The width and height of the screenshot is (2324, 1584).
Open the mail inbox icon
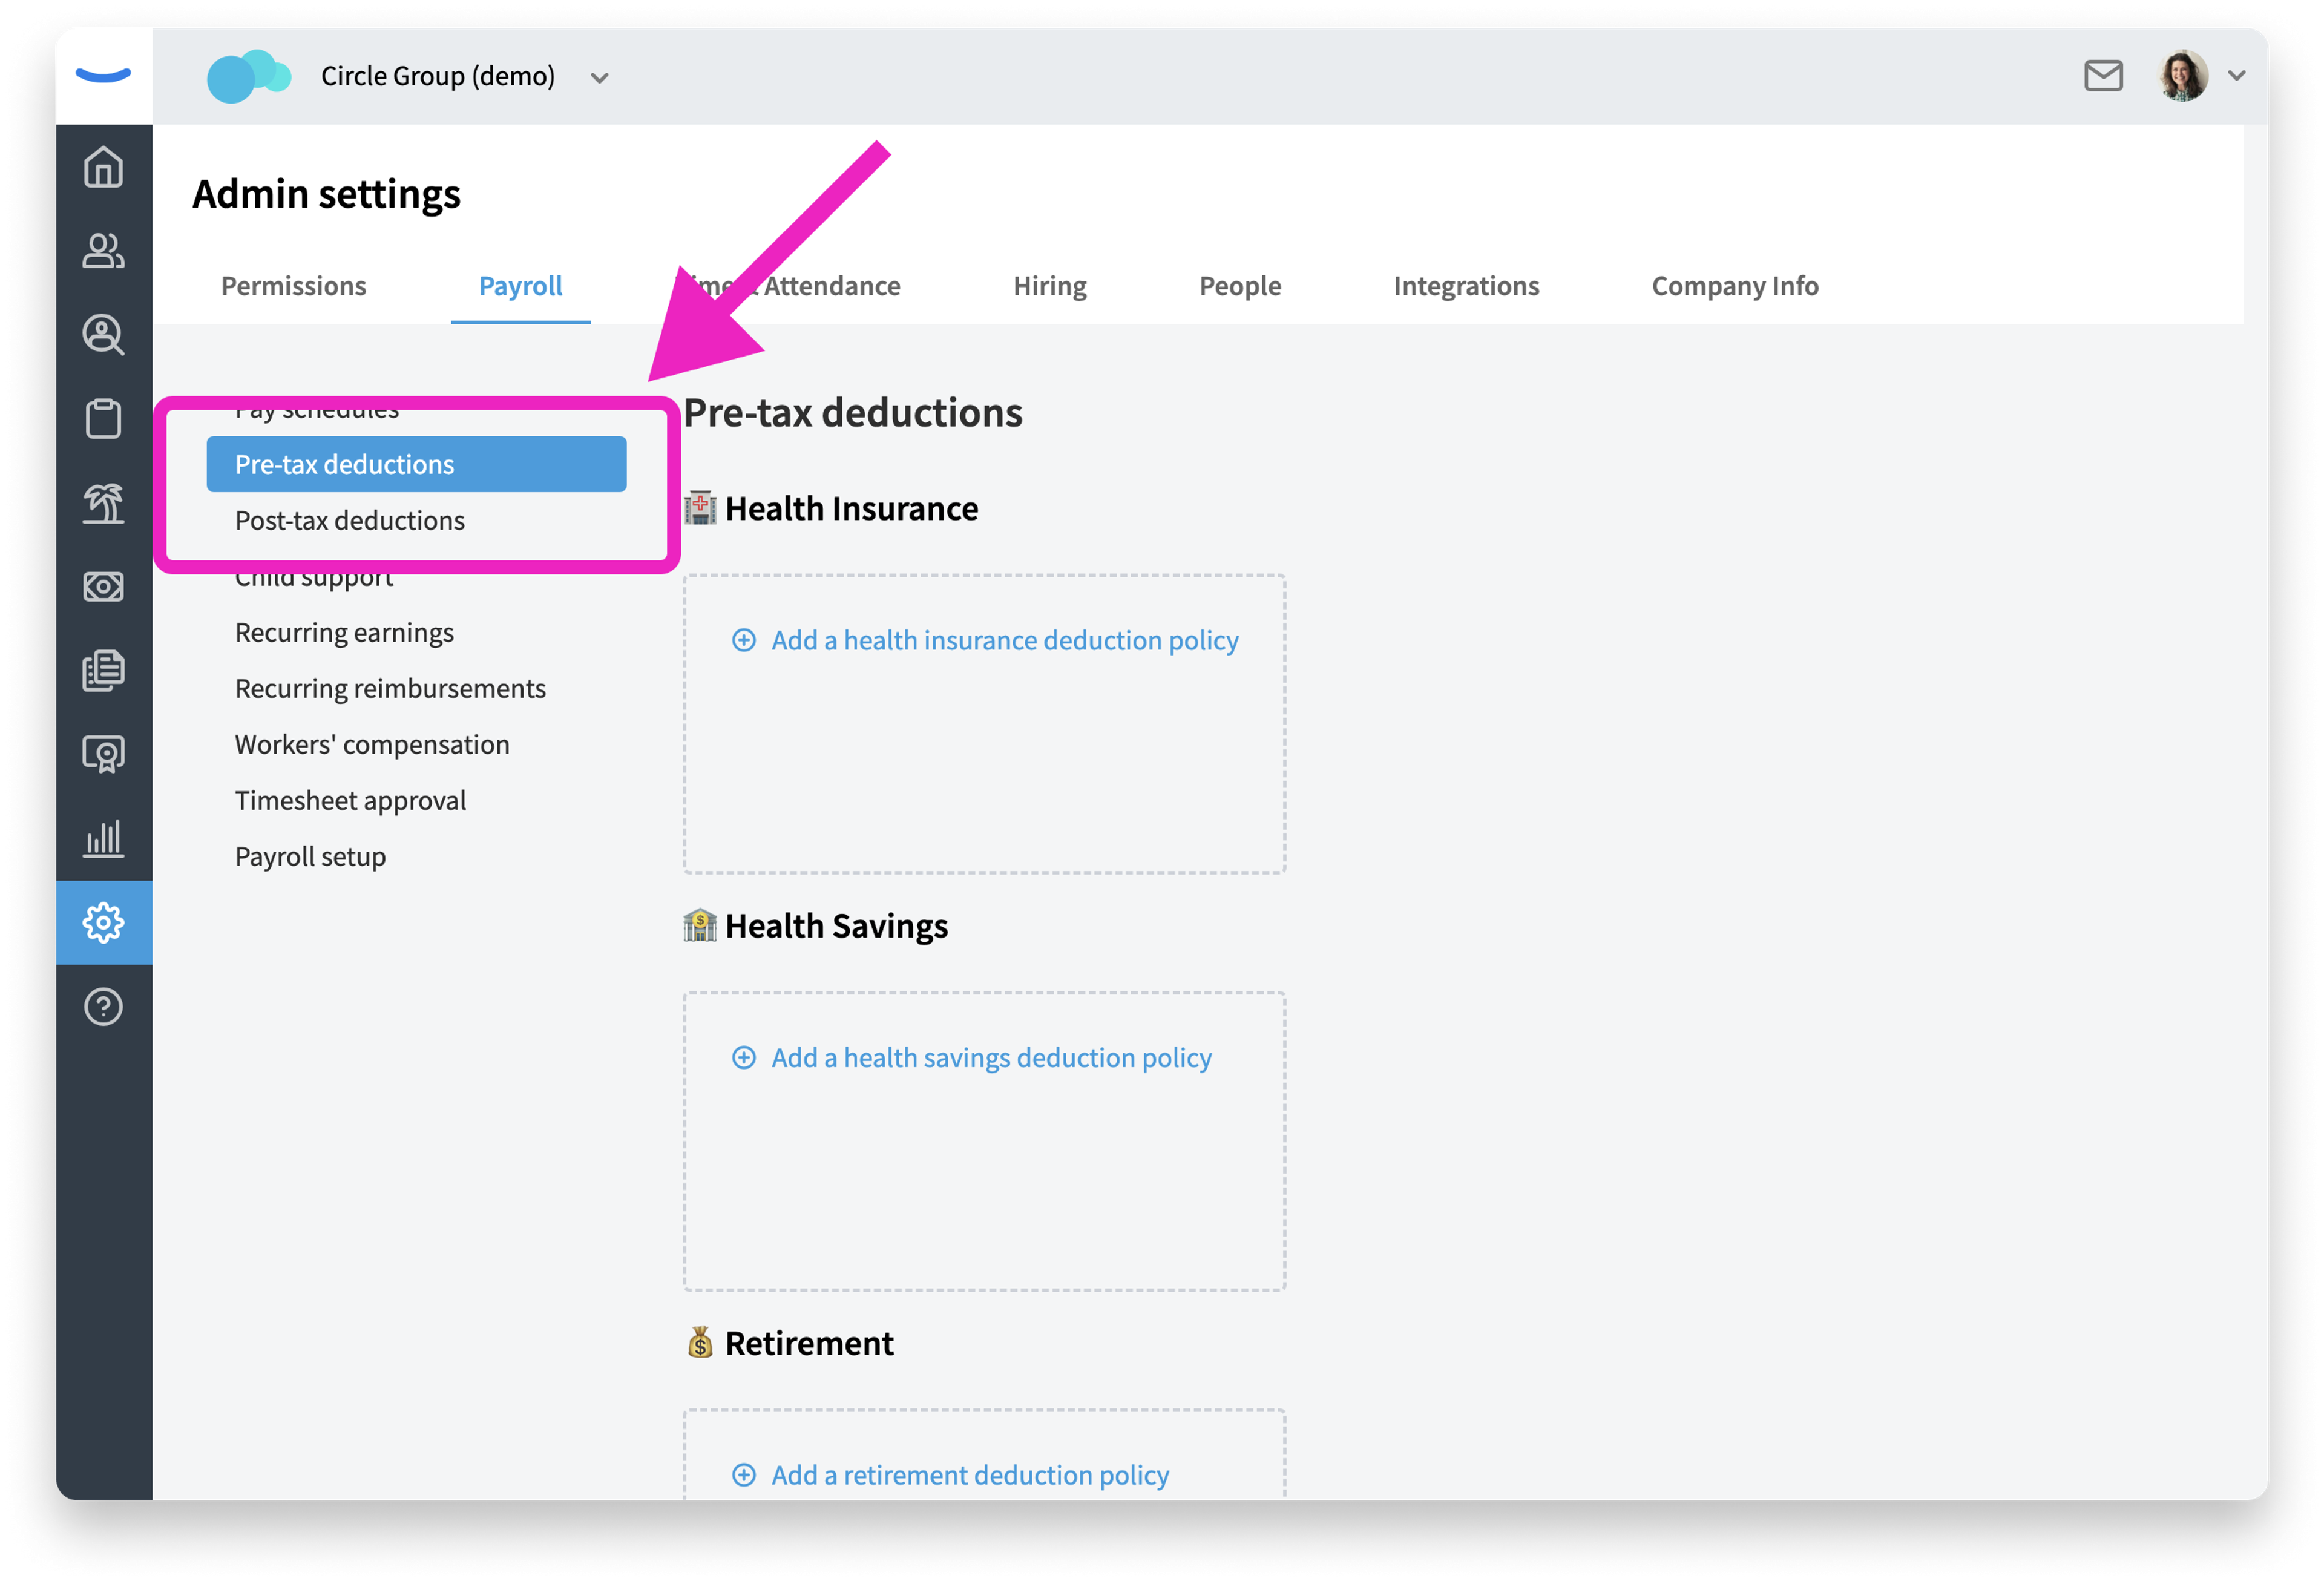pos(2103,75)
